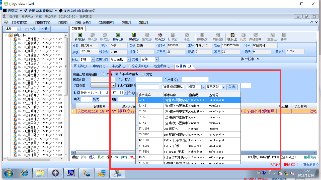The width and height of the screenshot is (321, 180).
Task: Open the 【帮助】 menu
Action: click(127, 22)
